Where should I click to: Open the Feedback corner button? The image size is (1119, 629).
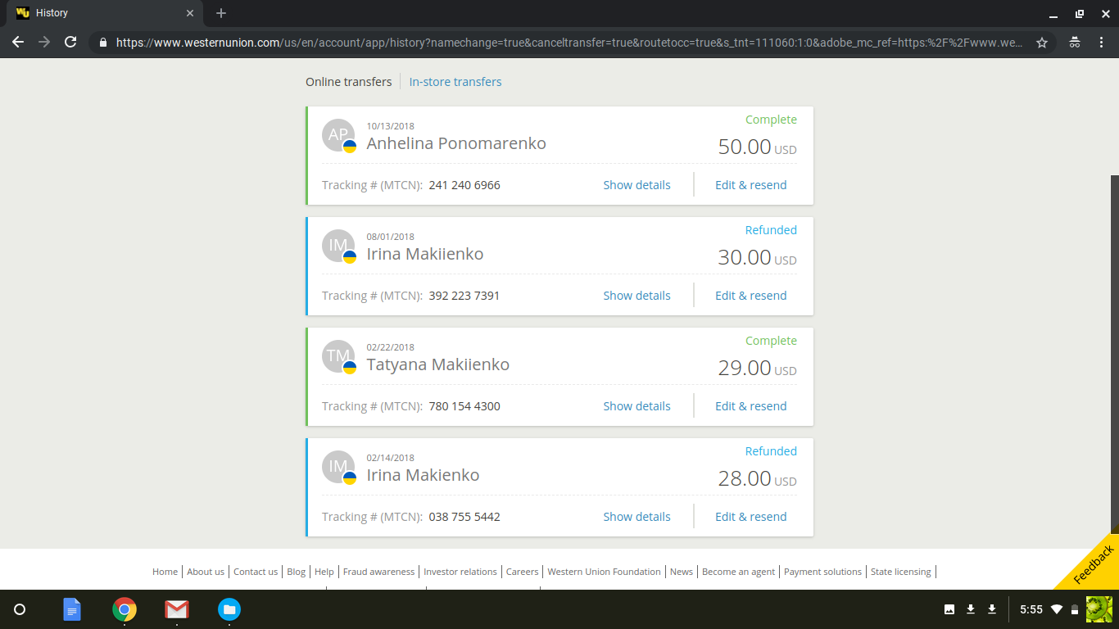[1094, 565]
